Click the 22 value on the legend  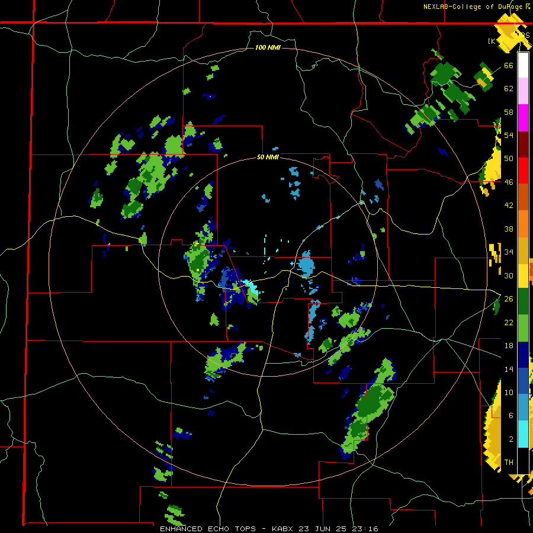[509, 322]
